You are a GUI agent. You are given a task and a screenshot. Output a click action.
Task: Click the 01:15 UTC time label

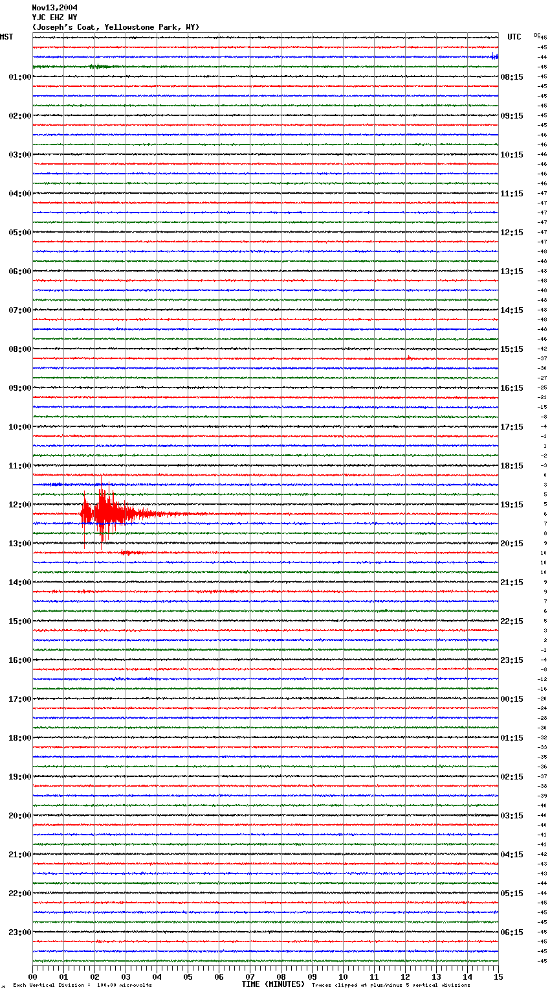pos(512,738)
